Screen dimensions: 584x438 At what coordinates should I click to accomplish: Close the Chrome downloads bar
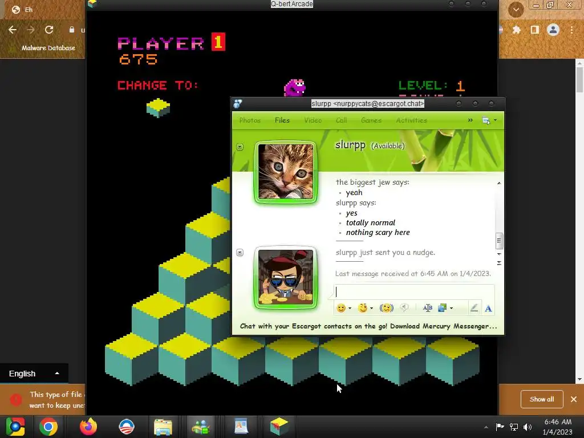574,399
